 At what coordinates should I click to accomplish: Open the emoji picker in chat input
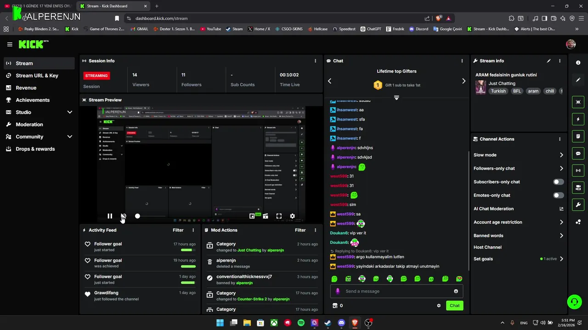tap(456, 291)
